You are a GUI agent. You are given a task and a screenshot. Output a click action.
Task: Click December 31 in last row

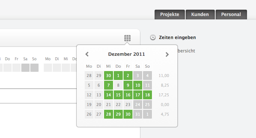(138, 114)
